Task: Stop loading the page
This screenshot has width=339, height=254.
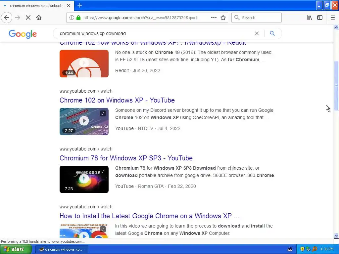Action: pyautogui.click(x=28, y=18)
